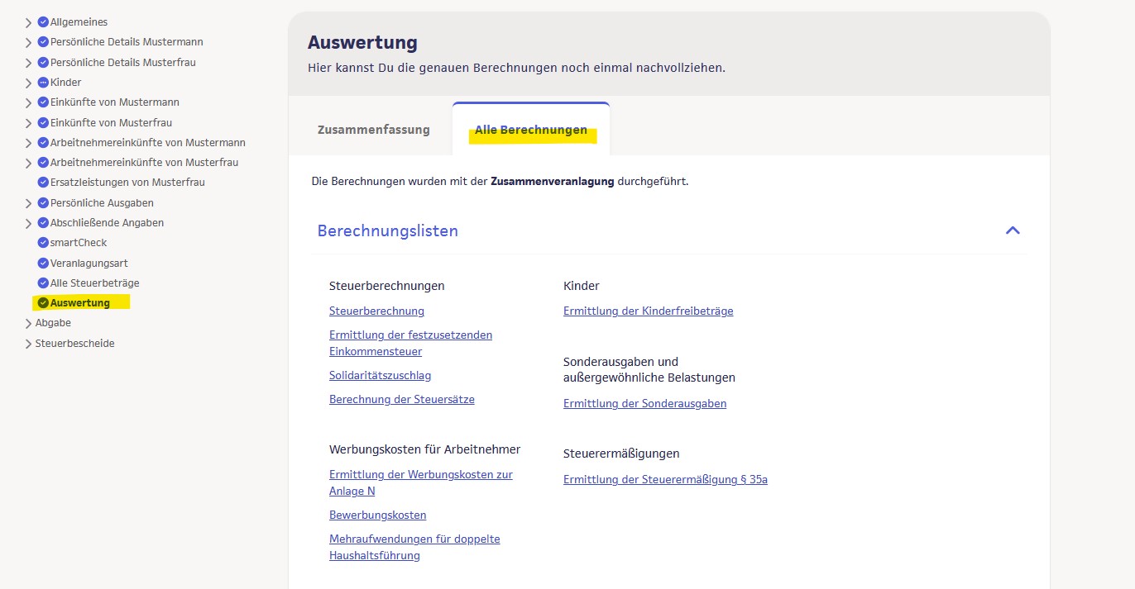This screenshot has height=589, width=1135.
Task: Click the green checkmark icon beside Auswertung
Action: (43, 303)
